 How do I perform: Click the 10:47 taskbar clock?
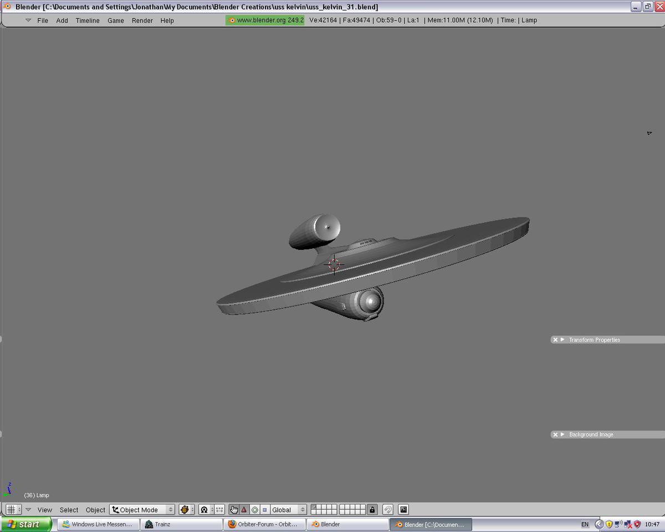point(652,524)
